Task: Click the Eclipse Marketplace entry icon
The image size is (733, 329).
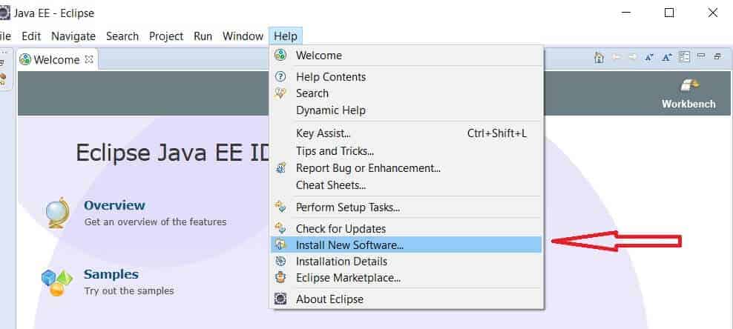Action: click(280, 278)
